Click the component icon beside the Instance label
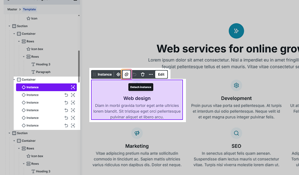The height and width of the screenshot is (175, 299). click(118, 74)
